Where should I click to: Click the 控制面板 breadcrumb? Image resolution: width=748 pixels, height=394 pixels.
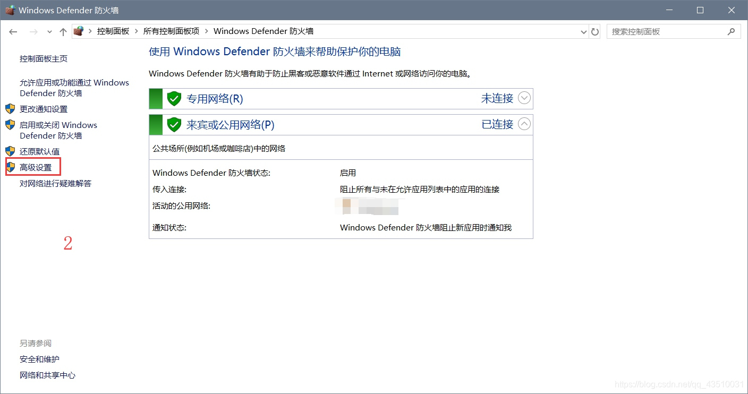[113, 31]
